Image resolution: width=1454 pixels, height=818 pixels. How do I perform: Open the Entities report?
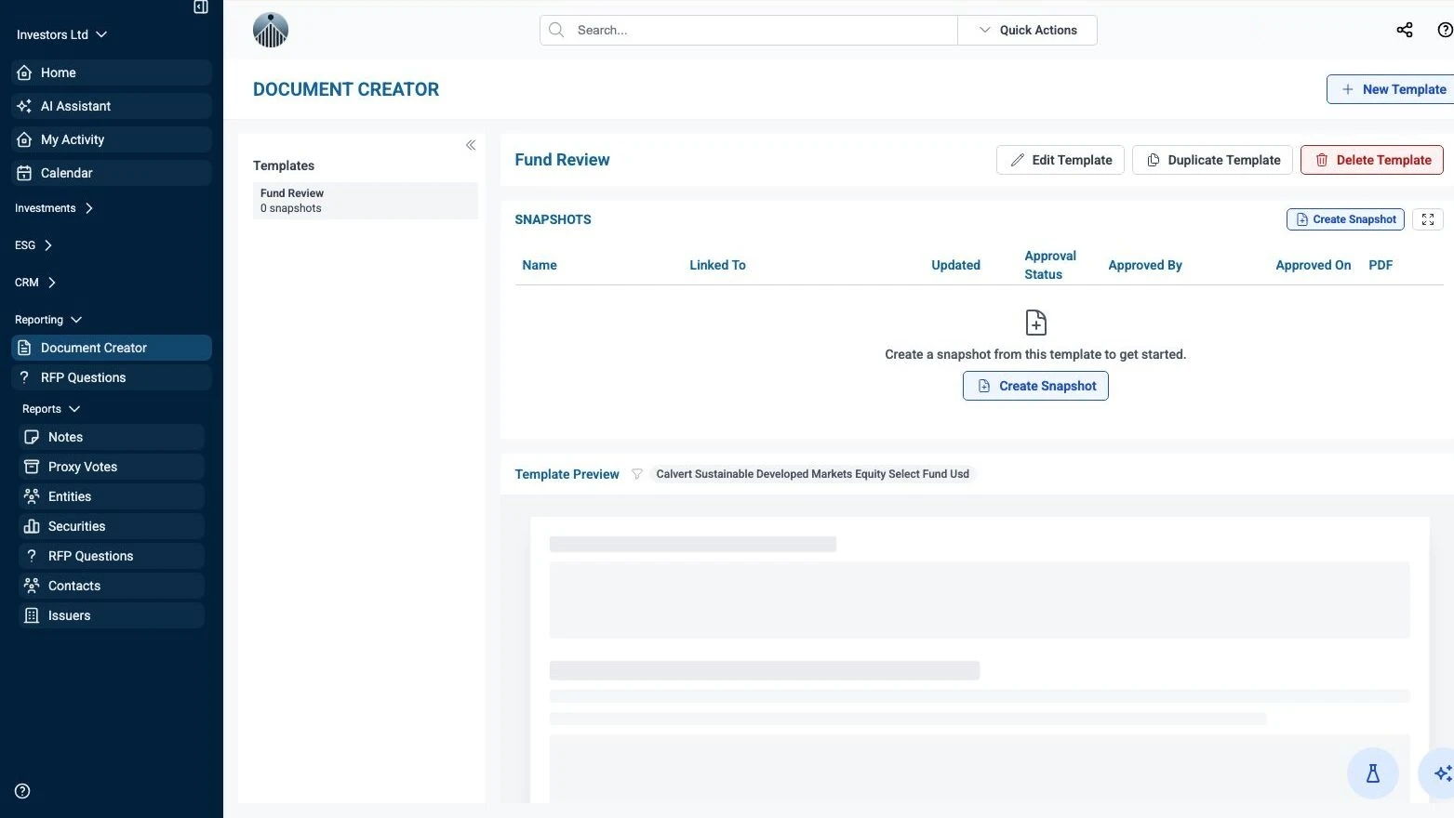click(x=112, y=496)
